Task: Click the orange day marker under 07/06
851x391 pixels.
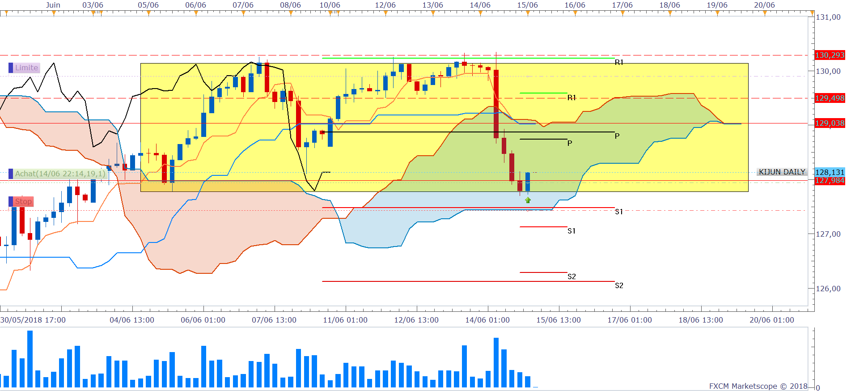Action: [x=243, y=13]
